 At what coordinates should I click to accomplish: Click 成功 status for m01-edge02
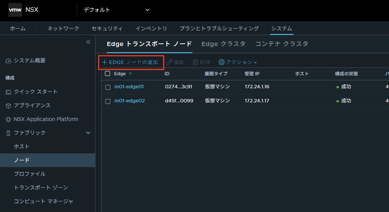[346, 101]
